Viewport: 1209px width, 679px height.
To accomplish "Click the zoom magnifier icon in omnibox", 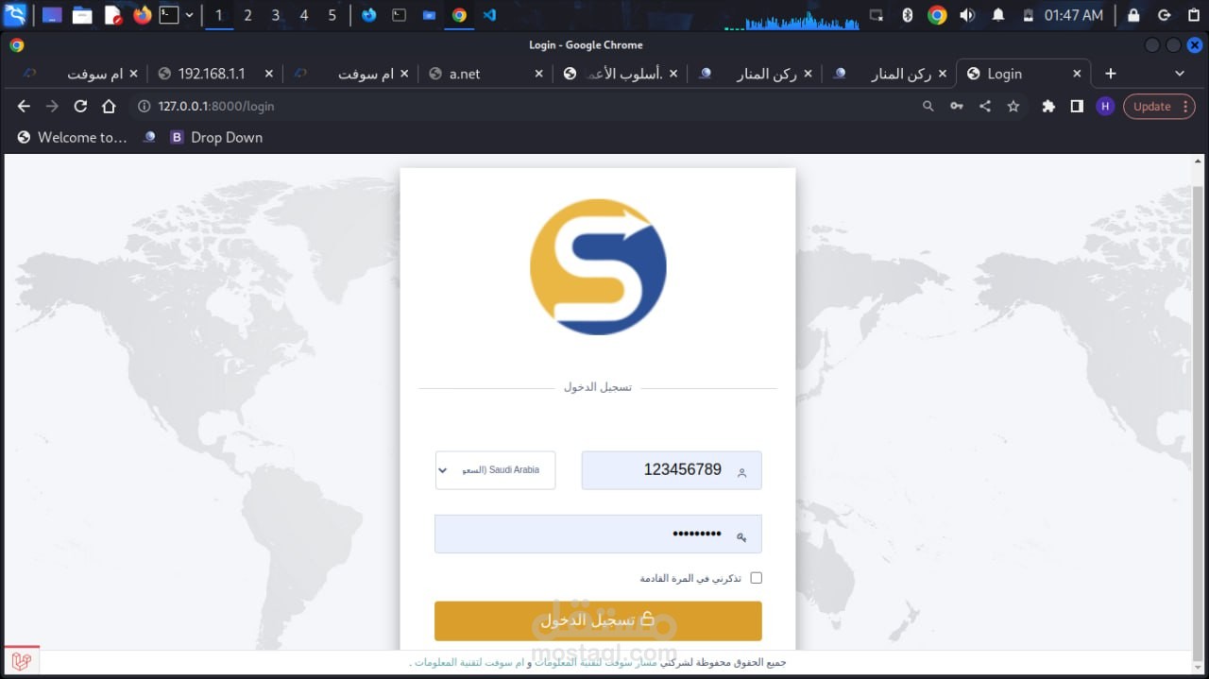I will [928, 107].
